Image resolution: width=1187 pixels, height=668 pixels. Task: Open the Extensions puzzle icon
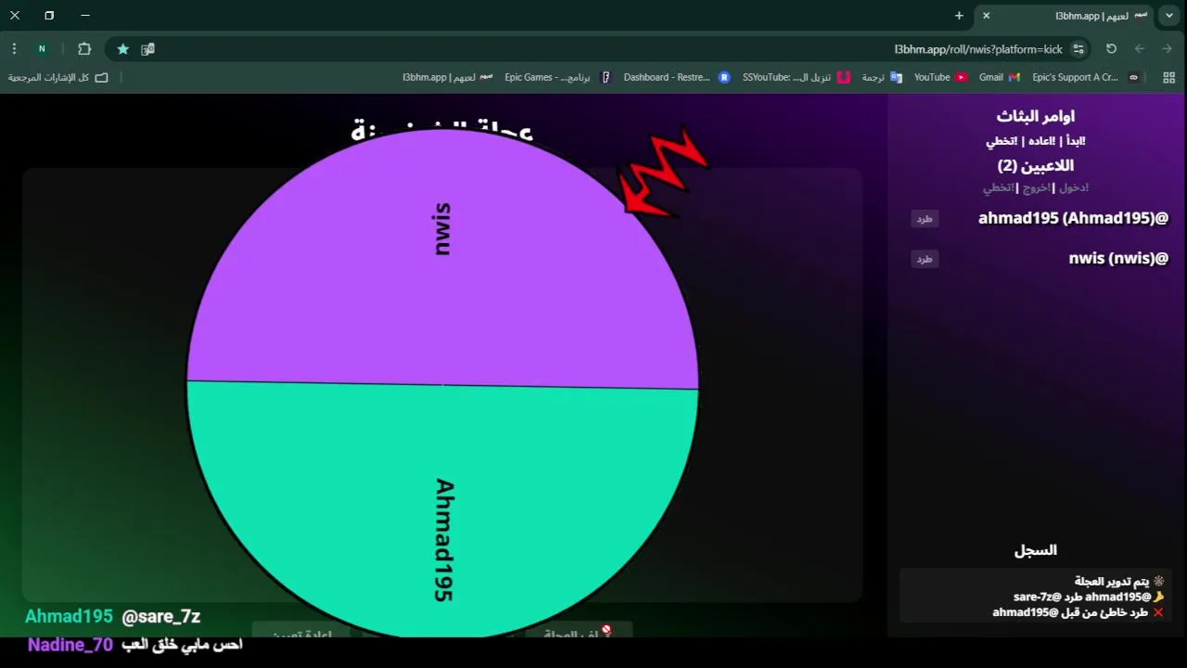pyautogui.click(x=84, y=48)
